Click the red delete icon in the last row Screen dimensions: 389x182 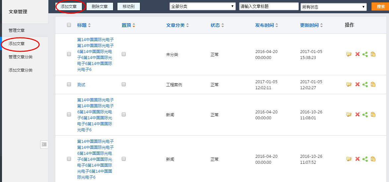[357, 159]
